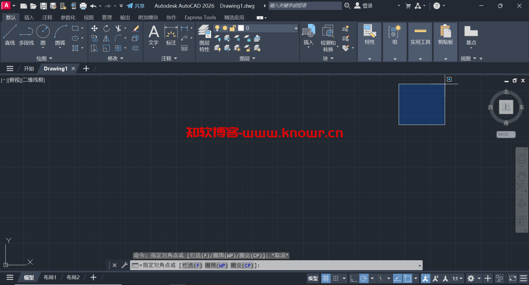Screen dimensions: 529x285
Task: Switch to the 布局1 layout tab
Action: tap(50, 278)
